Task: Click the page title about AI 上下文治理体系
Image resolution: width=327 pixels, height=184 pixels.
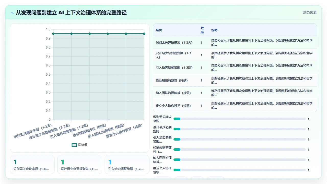Action: pos(71,13)
